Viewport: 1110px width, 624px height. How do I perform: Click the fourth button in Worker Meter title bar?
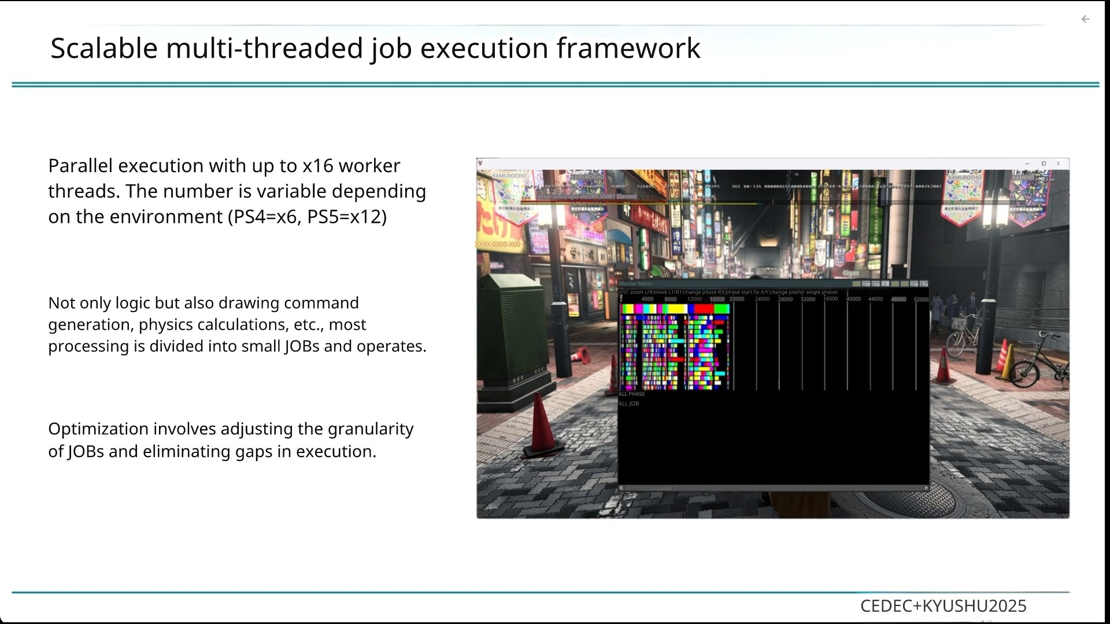[885, 284]
